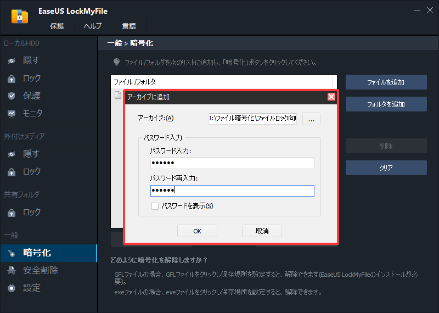Click the 'どのように暗号化を解除しますか？' heading
This screenshot has width=439, height=313.
coord(159,260)
